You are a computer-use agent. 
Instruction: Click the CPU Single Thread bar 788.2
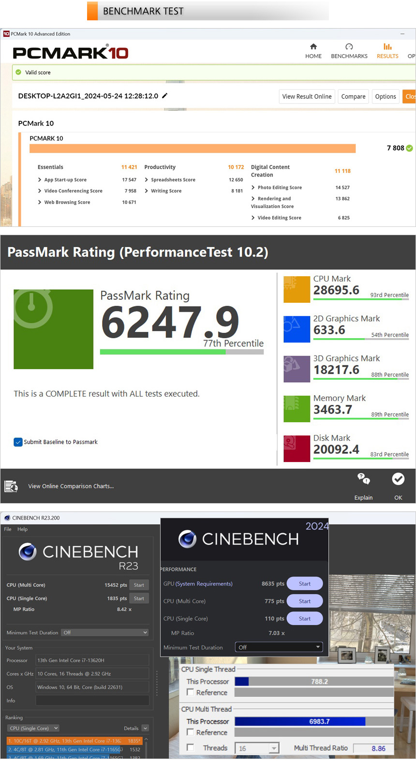tap(314, 681)
